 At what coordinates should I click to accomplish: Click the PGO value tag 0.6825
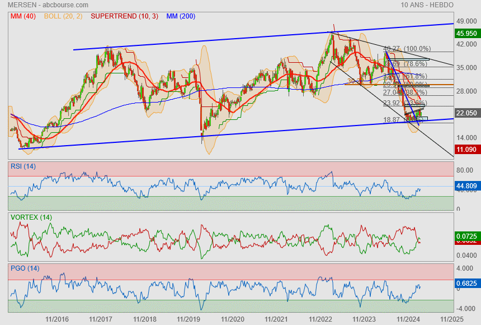(x=466, y=284)
